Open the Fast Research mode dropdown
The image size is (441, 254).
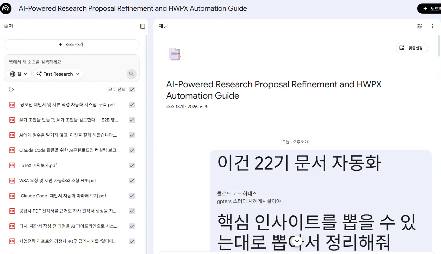(x=58, y=74)
